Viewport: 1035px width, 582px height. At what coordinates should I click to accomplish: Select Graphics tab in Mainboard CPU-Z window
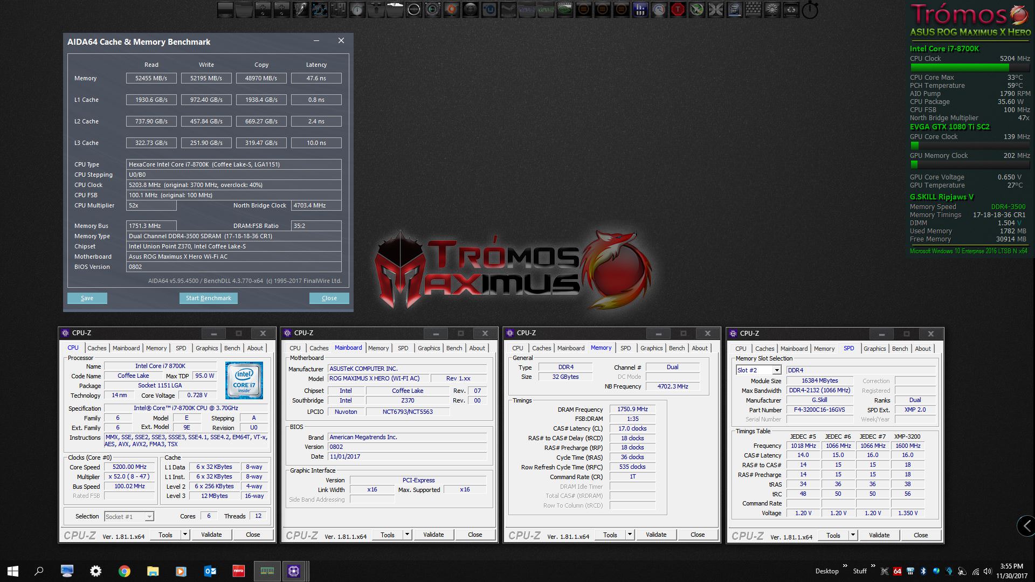429,348
